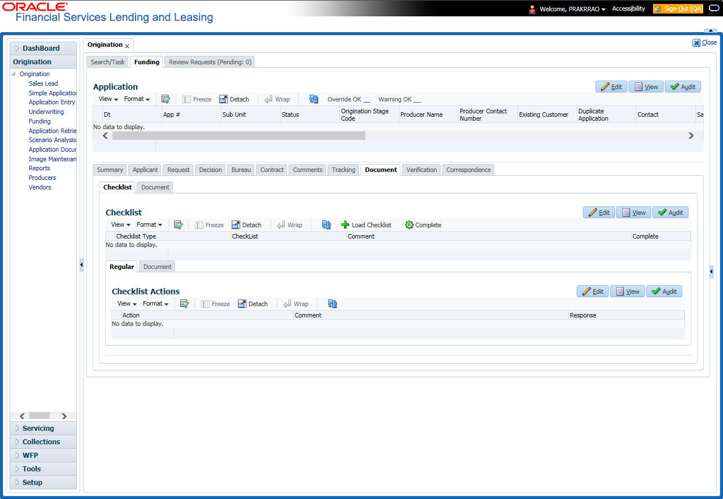This screenshot has height=499, width=723.
Task: Refresh the Checklist Actions table
Action: pyautogui.click(x=333, y=304)
